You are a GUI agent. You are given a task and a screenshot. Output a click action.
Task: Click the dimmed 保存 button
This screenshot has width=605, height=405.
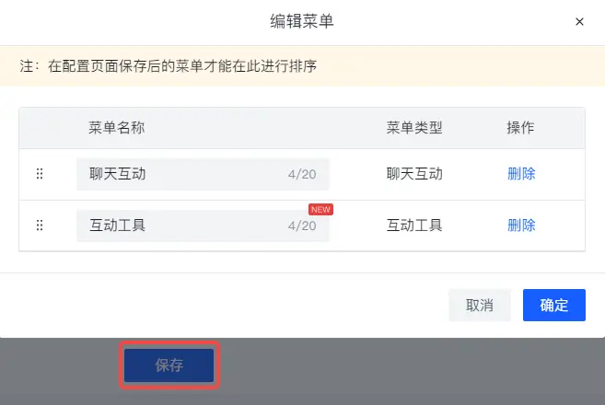click(169, 365)
